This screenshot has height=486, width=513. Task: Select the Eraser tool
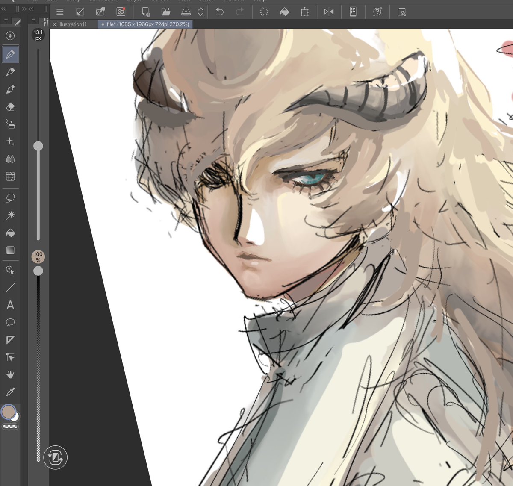click(x=10, y=107)
